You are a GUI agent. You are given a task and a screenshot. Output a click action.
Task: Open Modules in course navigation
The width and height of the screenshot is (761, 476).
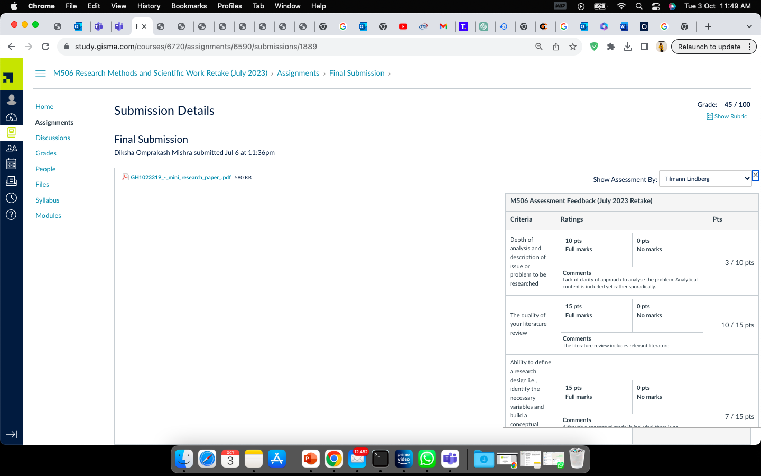pyautogui.click(x=48, y=216)
